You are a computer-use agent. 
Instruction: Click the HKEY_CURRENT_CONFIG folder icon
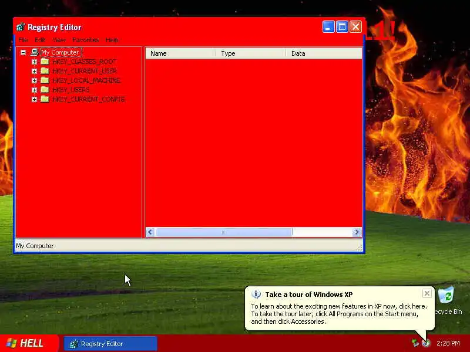click(x=45, y=99)
